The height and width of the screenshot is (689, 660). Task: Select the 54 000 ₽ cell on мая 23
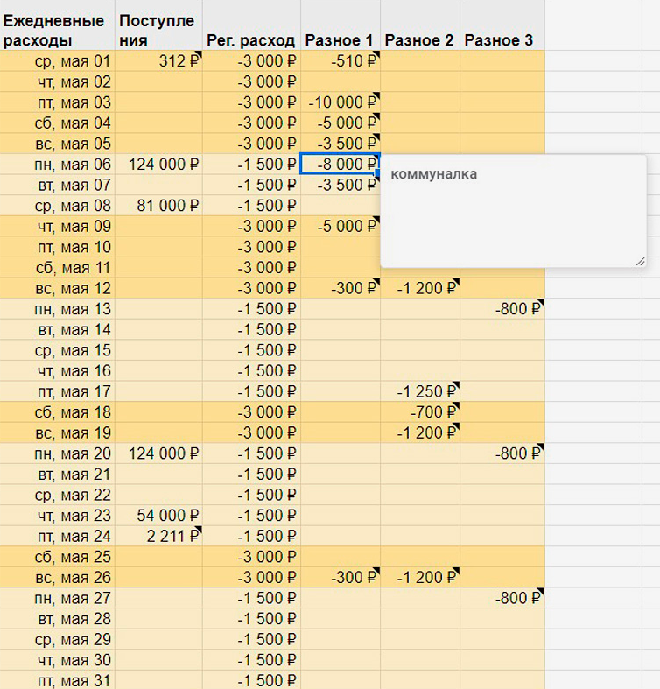[x=159, y=516]
